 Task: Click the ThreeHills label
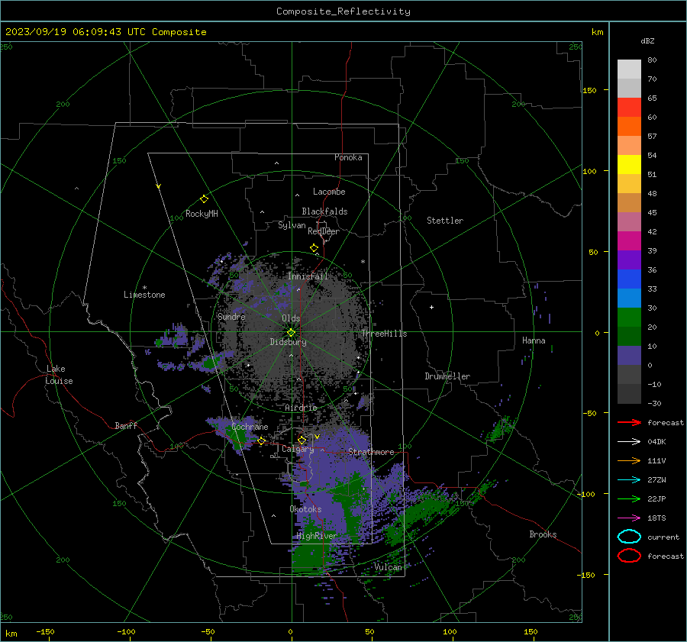(384, 334)
